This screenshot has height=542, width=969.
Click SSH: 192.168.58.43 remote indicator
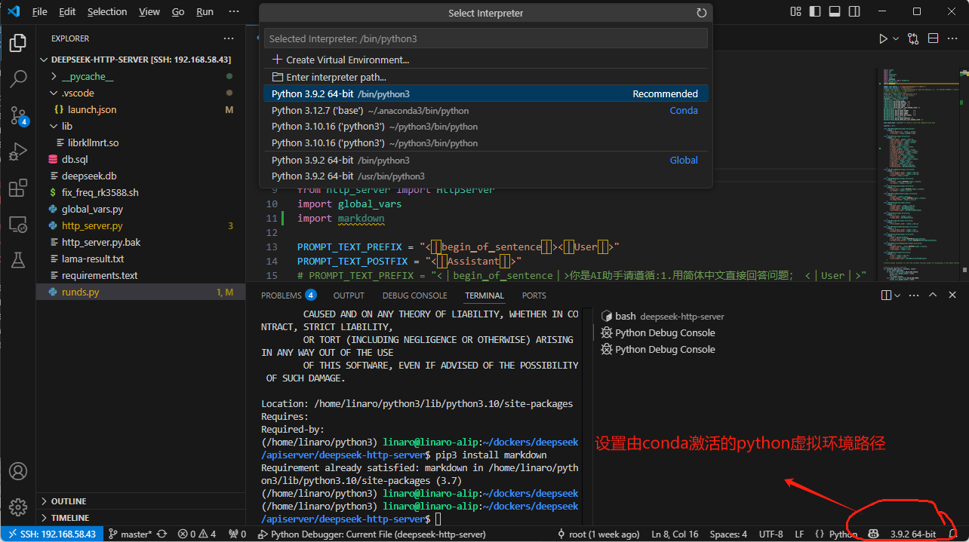(51, 534)
